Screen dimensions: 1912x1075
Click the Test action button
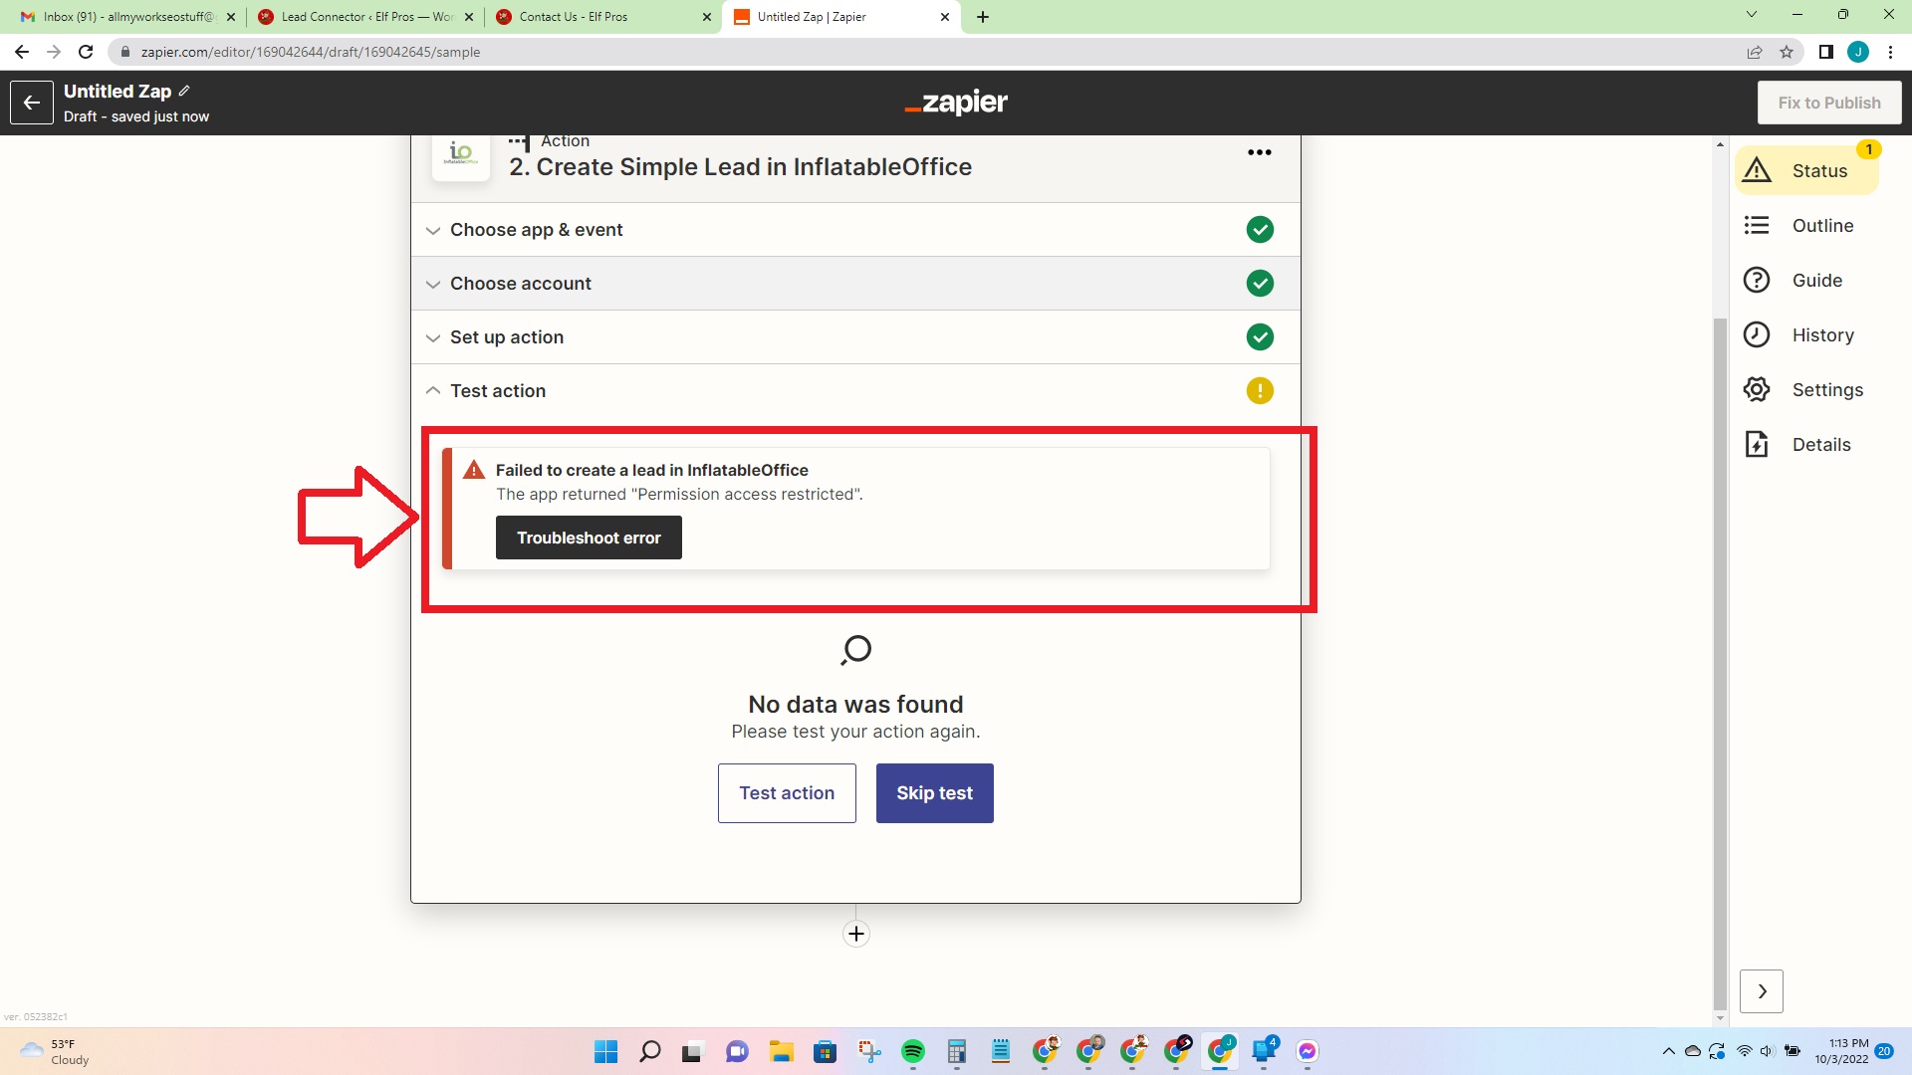pos(787,793)
